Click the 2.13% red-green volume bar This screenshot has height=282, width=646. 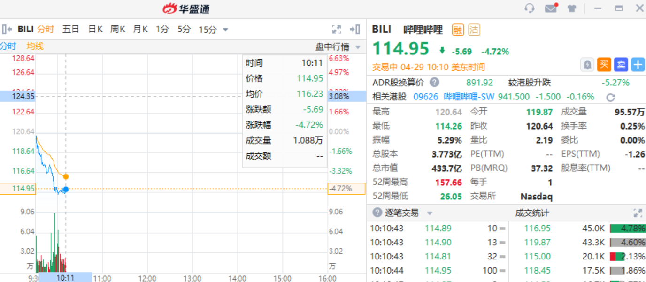pyautogui.click(x=628, y=257)
